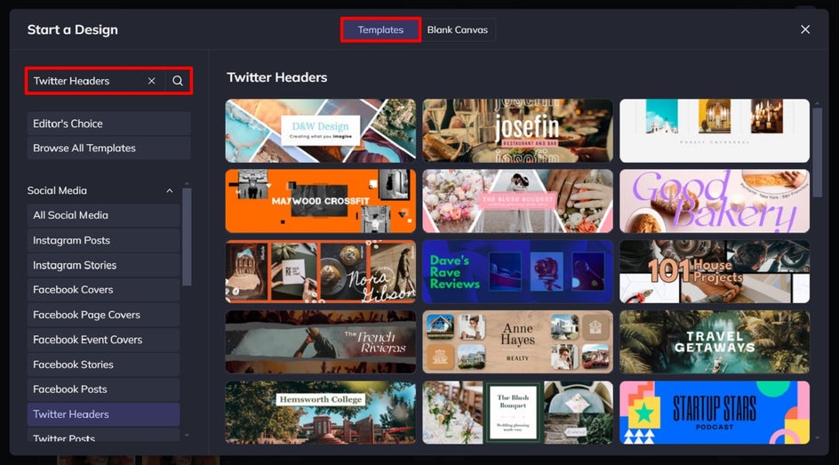Pick the Startup Stars Podcast template
The width and height of the screenshot is (839, 465).
(715, 413)
